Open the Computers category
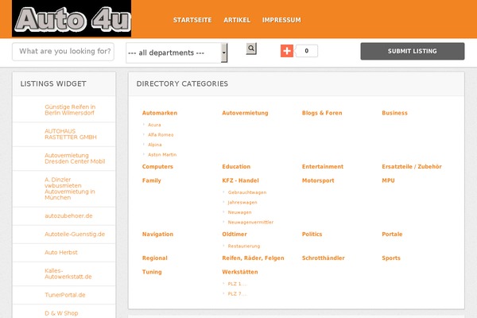Screen dimensions: 477x318 157,166
